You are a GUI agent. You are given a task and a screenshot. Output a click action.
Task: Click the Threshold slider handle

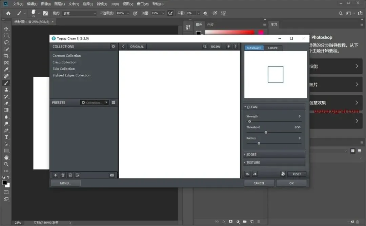tap(266, 133)
